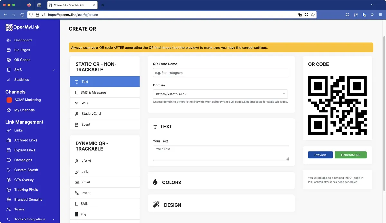Click the My Channels cube icon
The height and width of the screenshot is (223, 386).
[9, 110]
